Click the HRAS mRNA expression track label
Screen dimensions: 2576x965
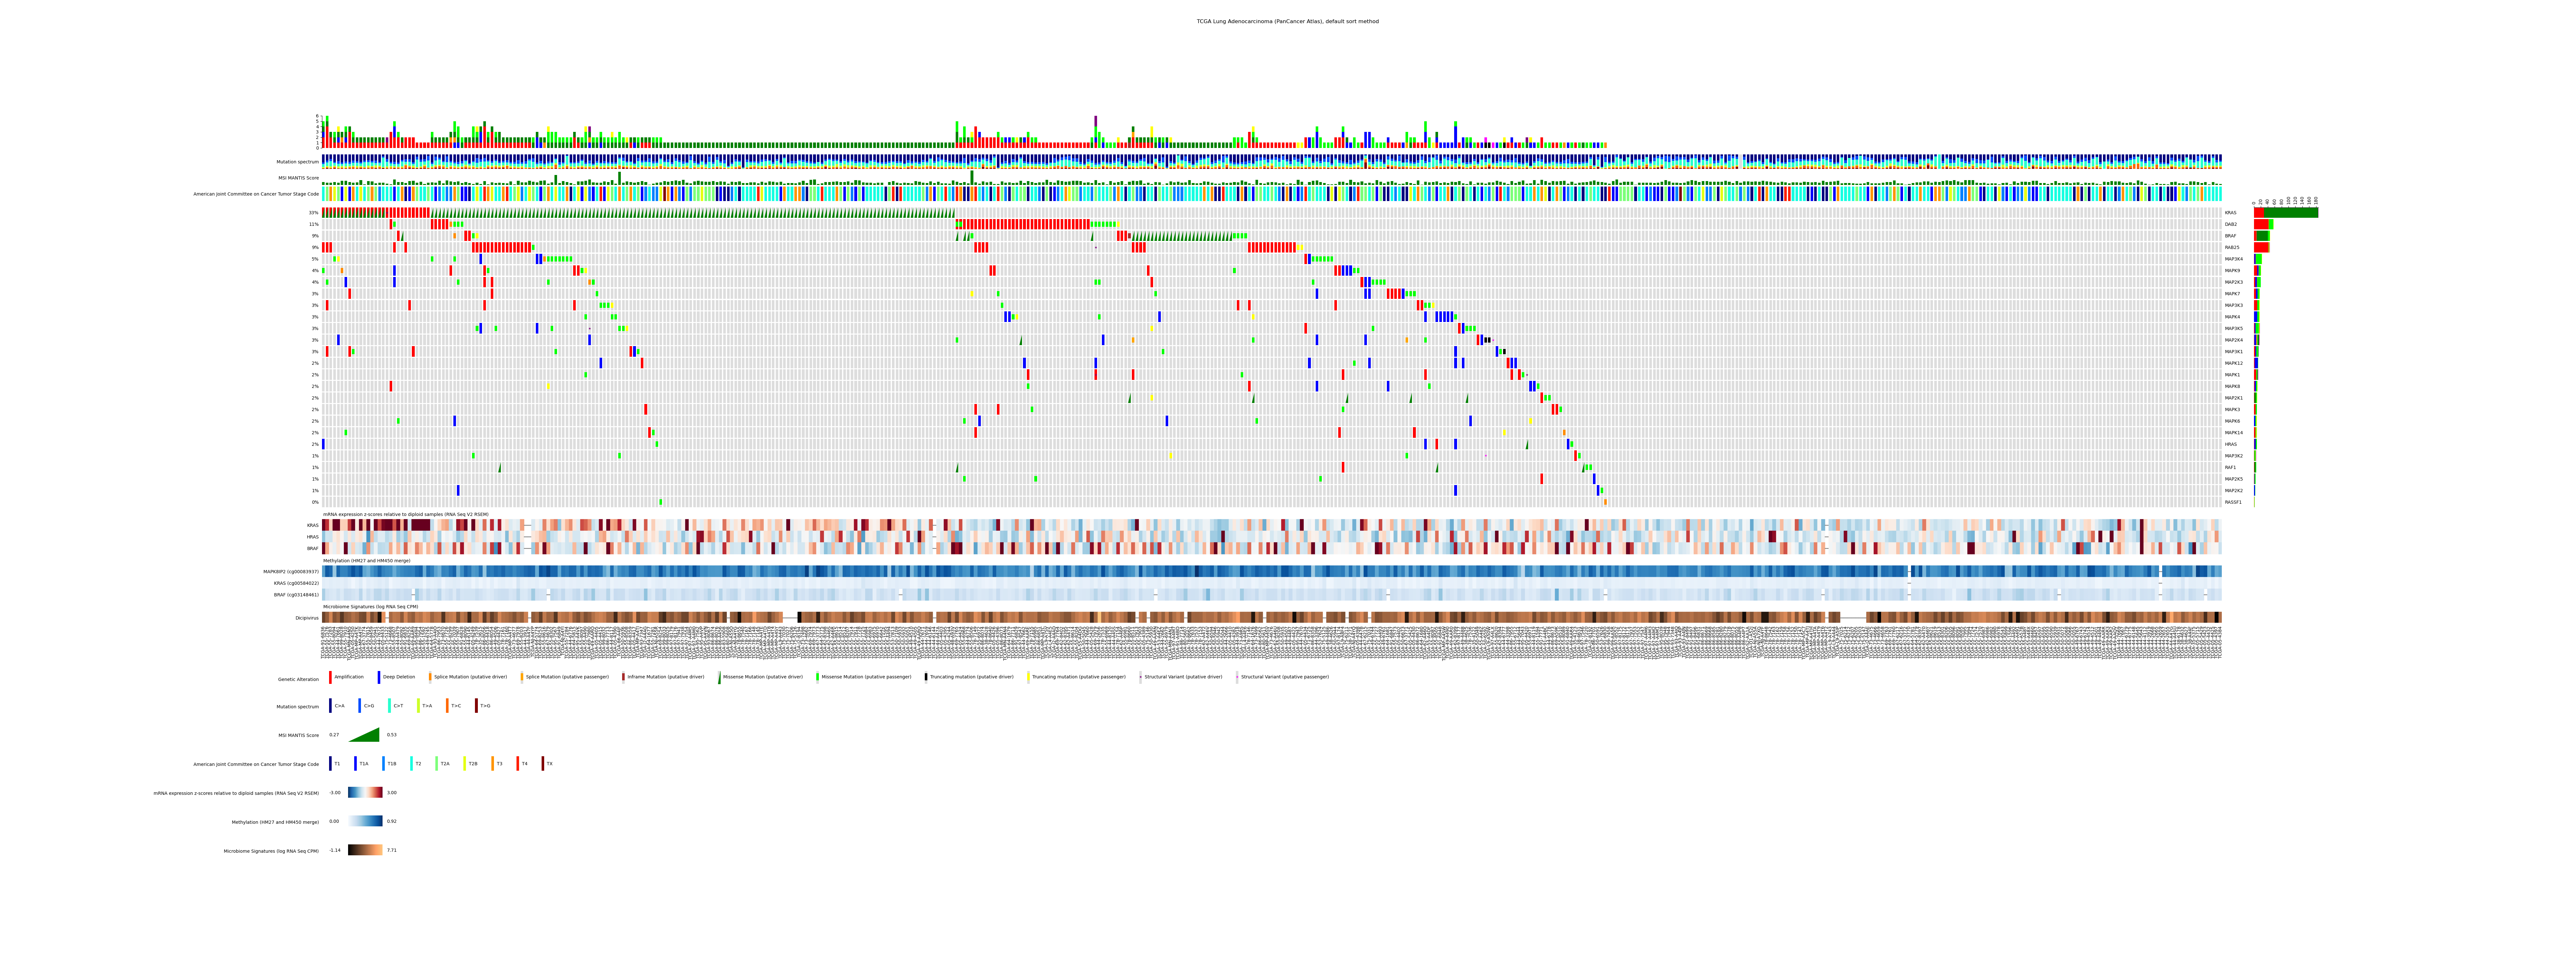313,538
